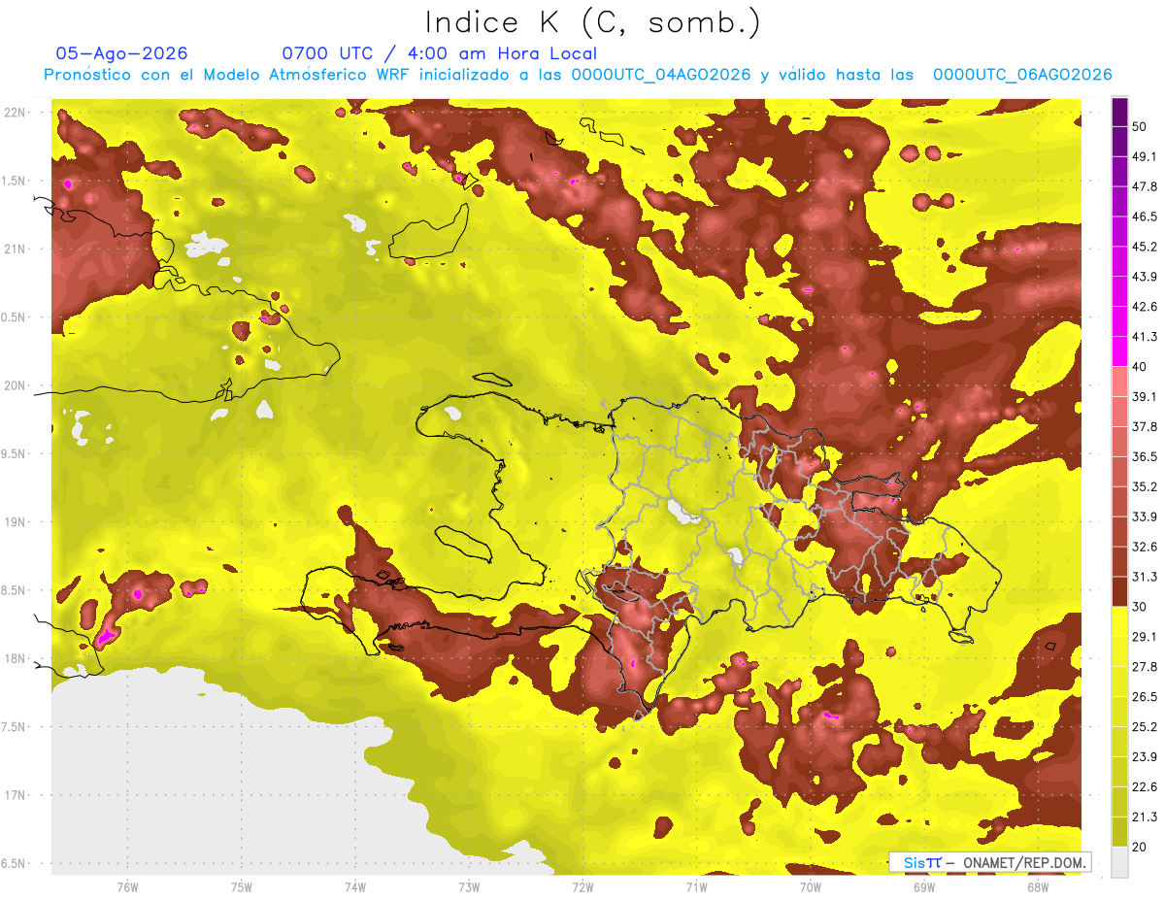Screen dimensions: 1165x900
Task: Click legend value '45.2'
Action: (x=1144, y=247)
